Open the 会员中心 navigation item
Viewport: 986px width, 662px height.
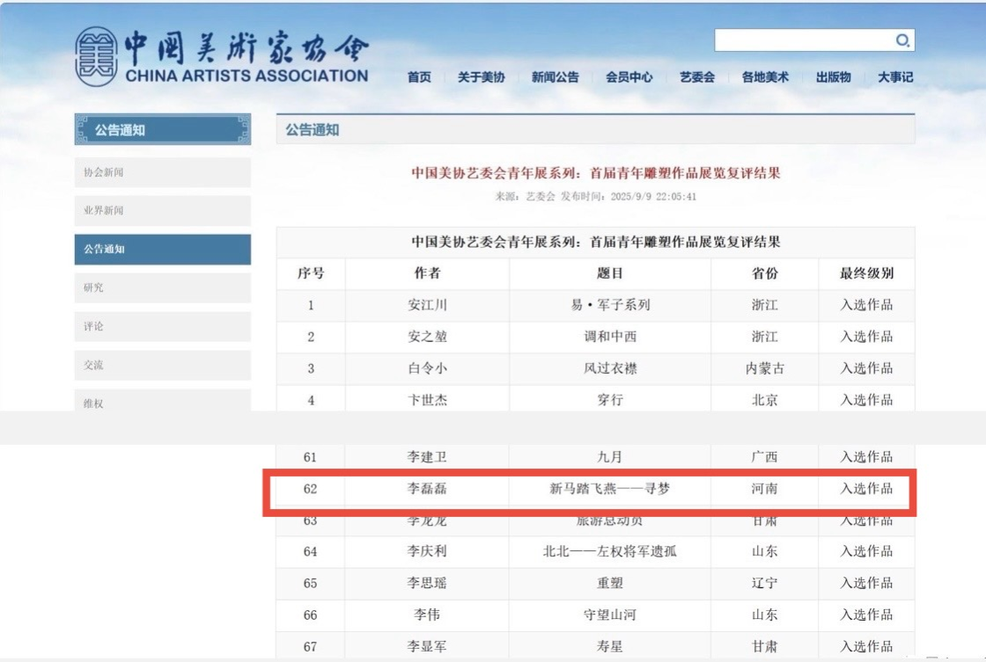coord(629,77)
